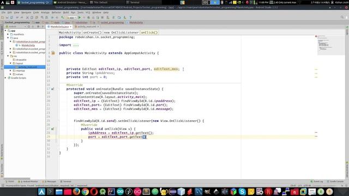Open the Event Log panel
The height and width of the screenshot is (196, 349).
coord(317,181)
